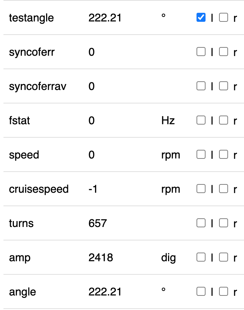Tick the syncoferr r checkbox
Screen dimensions: 244x310
tap(224, 52)
